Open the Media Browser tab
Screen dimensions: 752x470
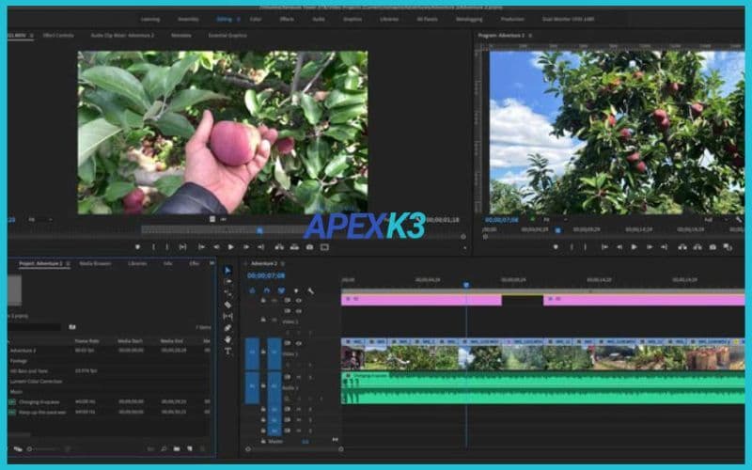tap(95, 263)
